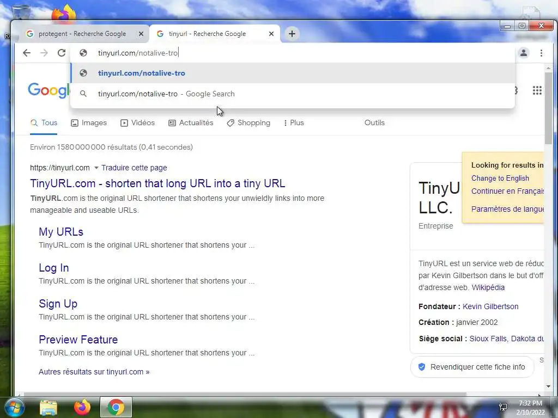Image resolution: width=558 pixels, height=418 pixels.
Task: Open the Preview Feature sitelink
Action: pos(78,340)
